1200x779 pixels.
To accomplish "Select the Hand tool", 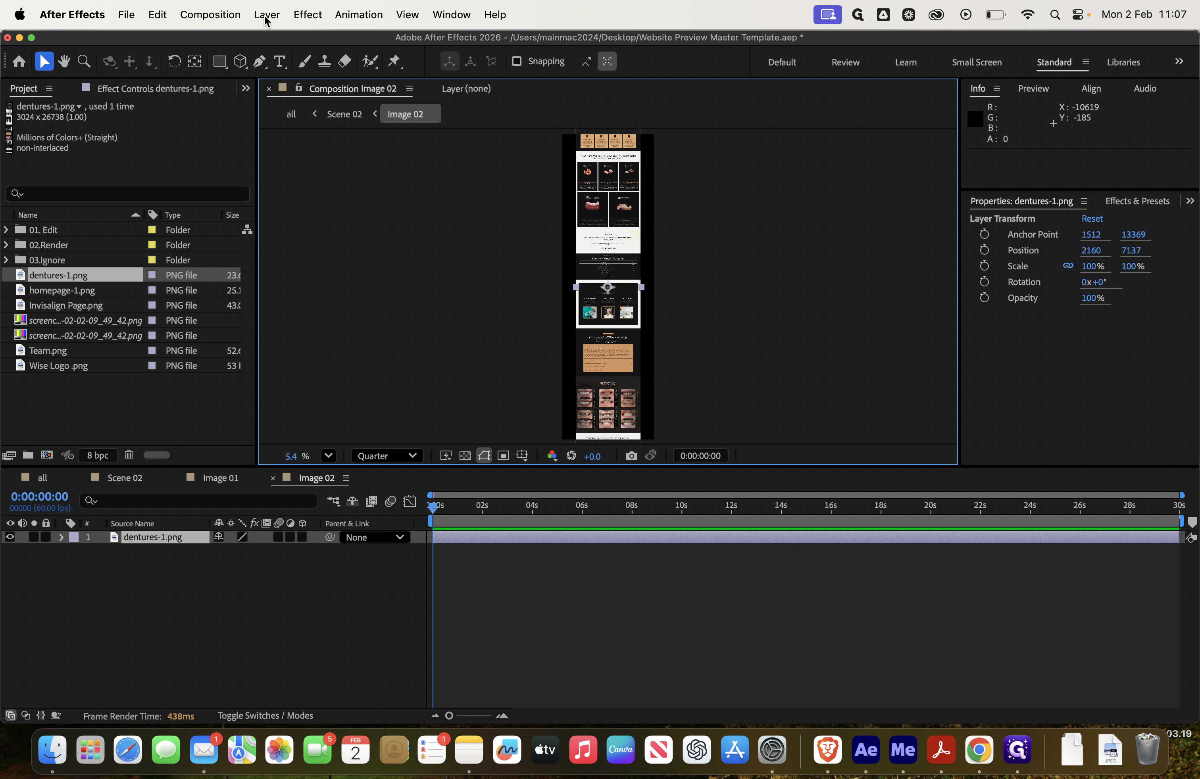I will click(x=64, y=61).
